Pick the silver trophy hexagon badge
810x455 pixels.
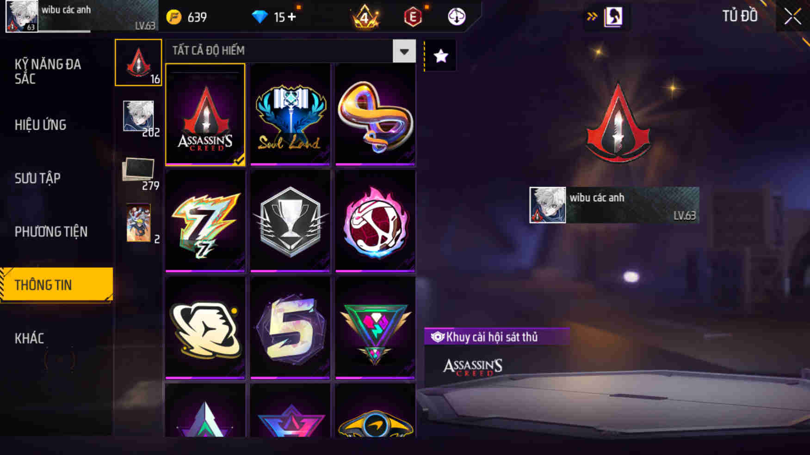[x=290, y=221]
